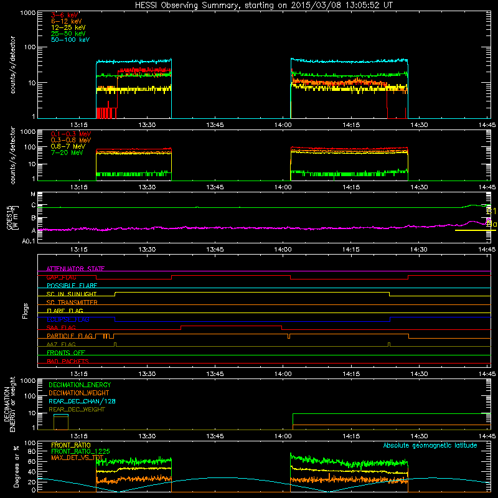Click the 0.3-0.8 MeV legend entry
The width and height of the screenshot is (498, 498).
click(x=71, y=140)
